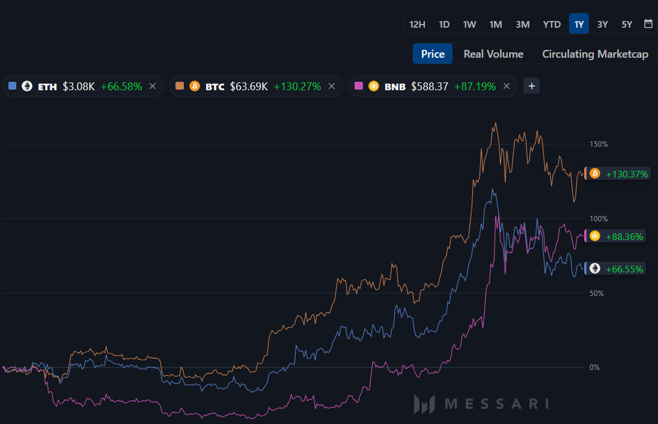Add another asset with the plus button
Screen dimensions: 658x424
531,86
